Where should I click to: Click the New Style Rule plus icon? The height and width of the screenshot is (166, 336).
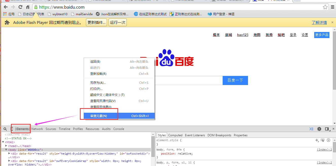317,140
